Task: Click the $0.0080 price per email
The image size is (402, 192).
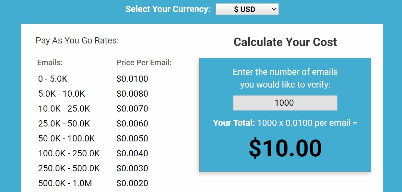Action: pyautogui.click(x=132, y=94)
